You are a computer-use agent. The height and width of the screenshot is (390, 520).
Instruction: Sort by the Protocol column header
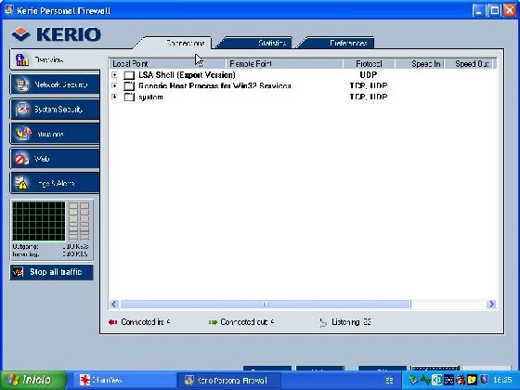click(x=369, y=64)
